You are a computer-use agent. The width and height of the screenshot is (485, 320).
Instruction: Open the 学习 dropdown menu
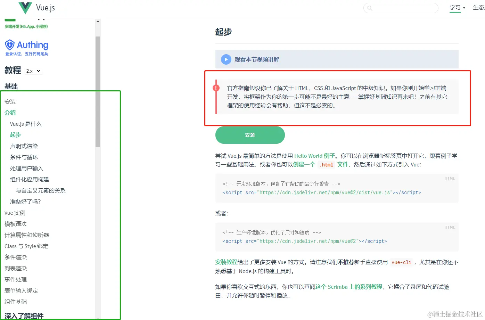457,8
